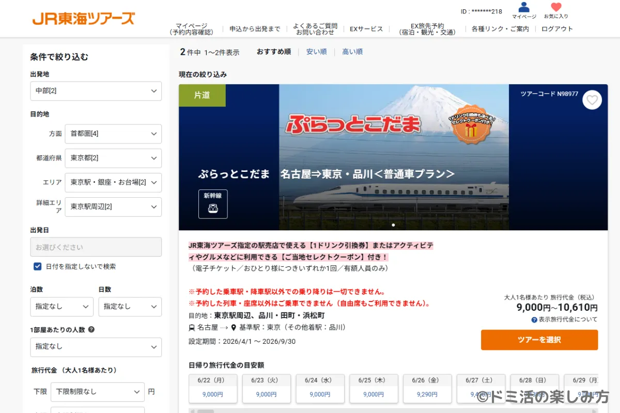Open the 詳細エリア 東京駅周辺[2] dropdown
The width and height of the screenshot is (620, 413).
click(x=113, y=206)
